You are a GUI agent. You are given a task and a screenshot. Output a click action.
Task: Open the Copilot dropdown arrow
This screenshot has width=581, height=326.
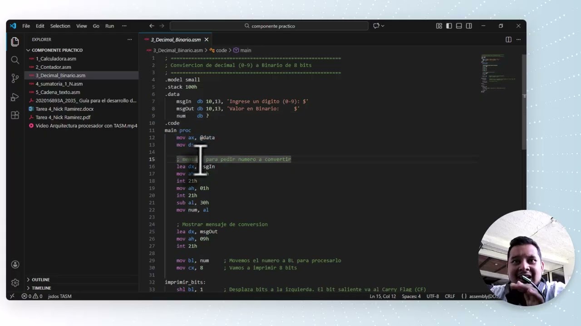pyautogui.click(x=383, y=26)
